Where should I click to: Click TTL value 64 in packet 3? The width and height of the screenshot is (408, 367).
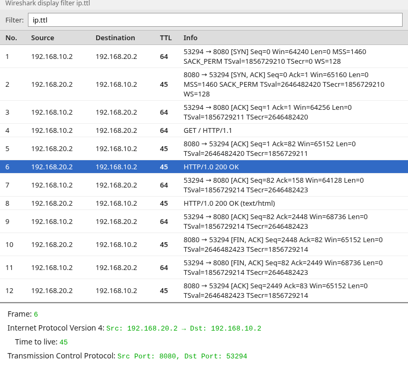point(164,112)
